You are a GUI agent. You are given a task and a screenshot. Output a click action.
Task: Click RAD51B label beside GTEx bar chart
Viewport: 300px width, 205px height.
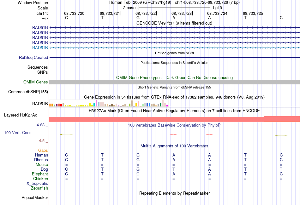click(x=40, y=104)
